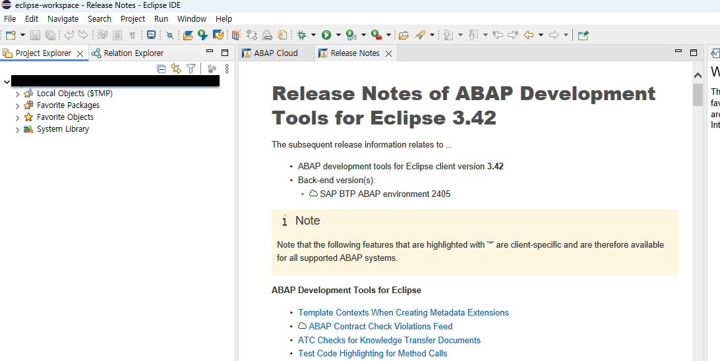Image resolution: width=720 pixels, height=361 pixels.
Task: Close the Release Notes tab
Action: 388,53
